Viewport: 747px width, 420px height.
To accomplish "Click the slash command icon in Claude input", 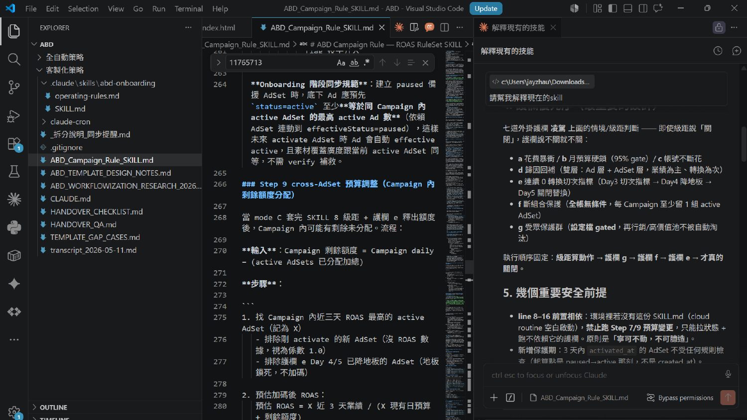I will coord(510,398).
